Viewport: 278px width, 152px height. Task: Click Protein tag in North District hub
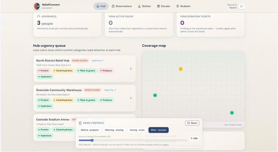tap(43, 71)
